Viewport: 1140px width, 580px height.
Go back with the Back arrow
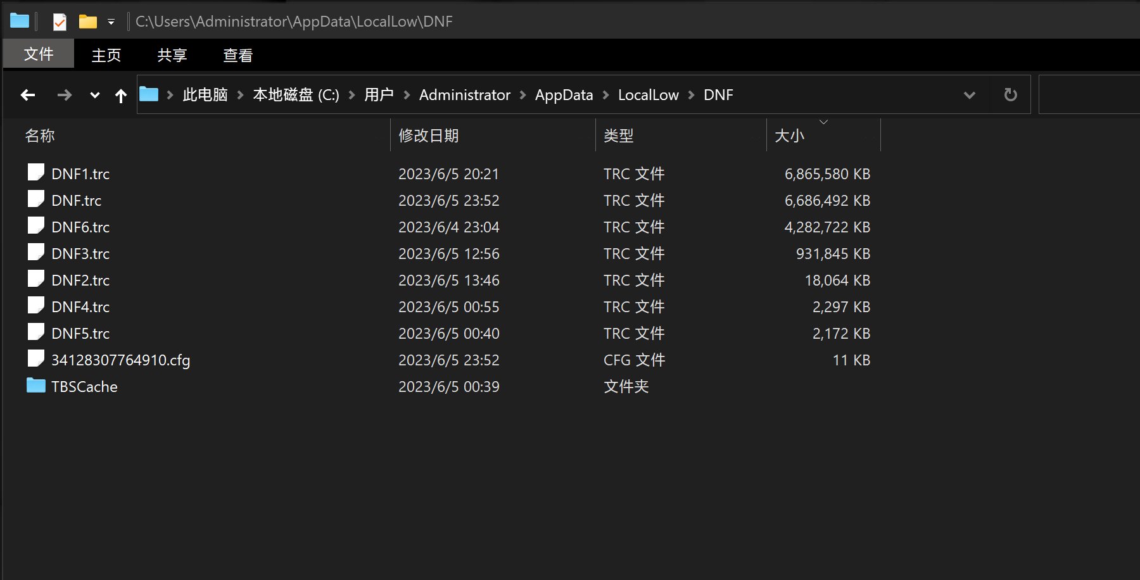27,95
